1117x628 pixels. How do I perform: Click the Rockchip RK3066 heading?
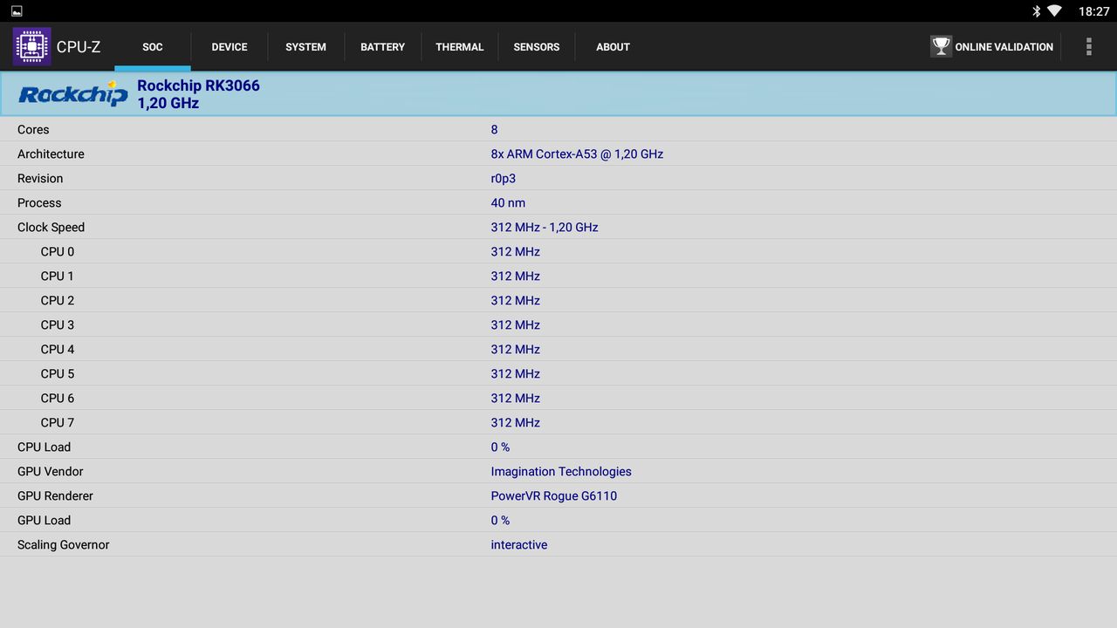(198, 85)
